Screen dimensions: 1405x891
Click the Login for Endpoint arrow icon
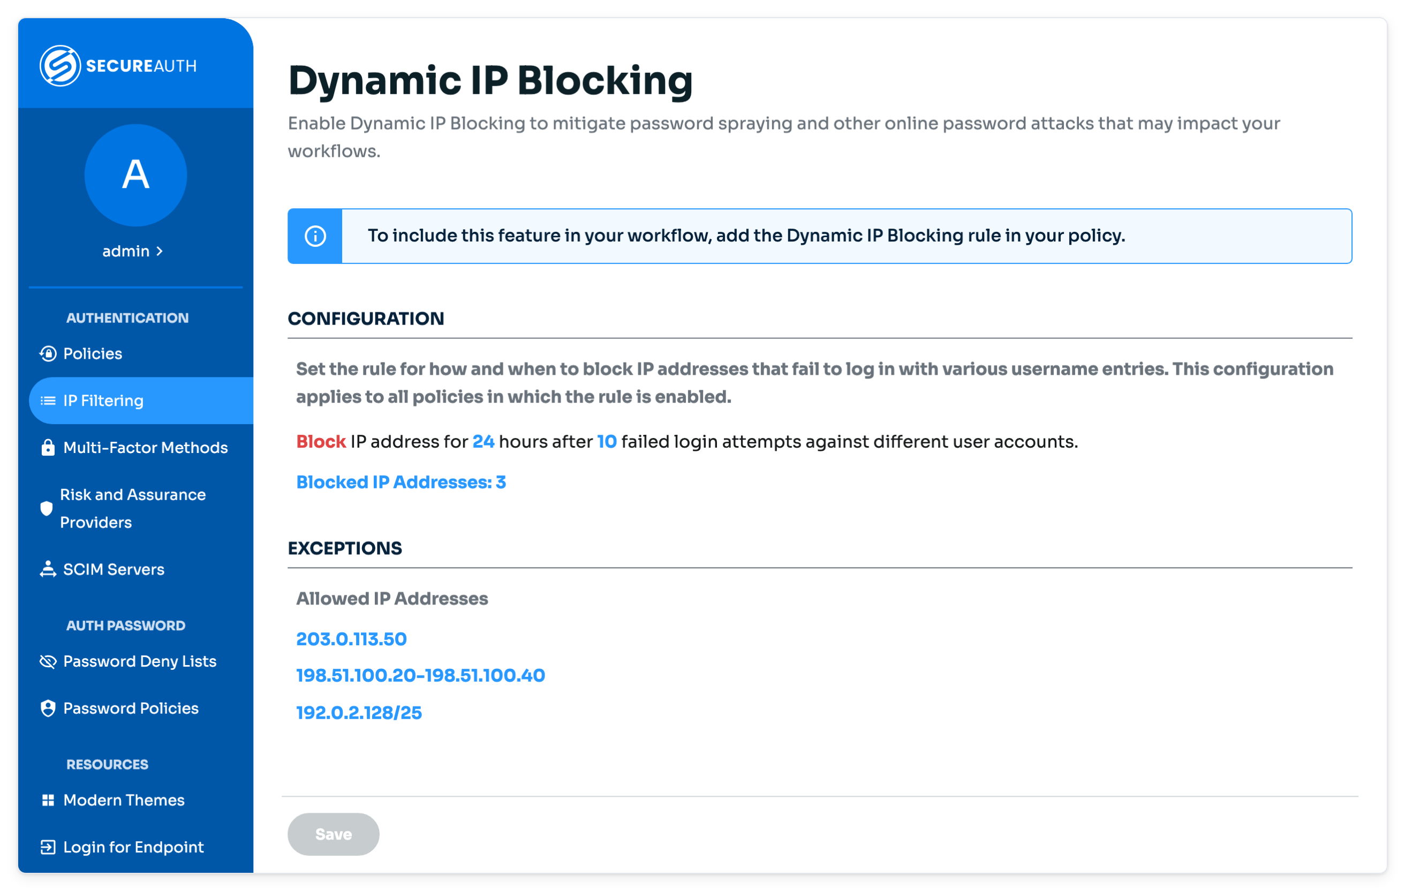tap(48, 847)
